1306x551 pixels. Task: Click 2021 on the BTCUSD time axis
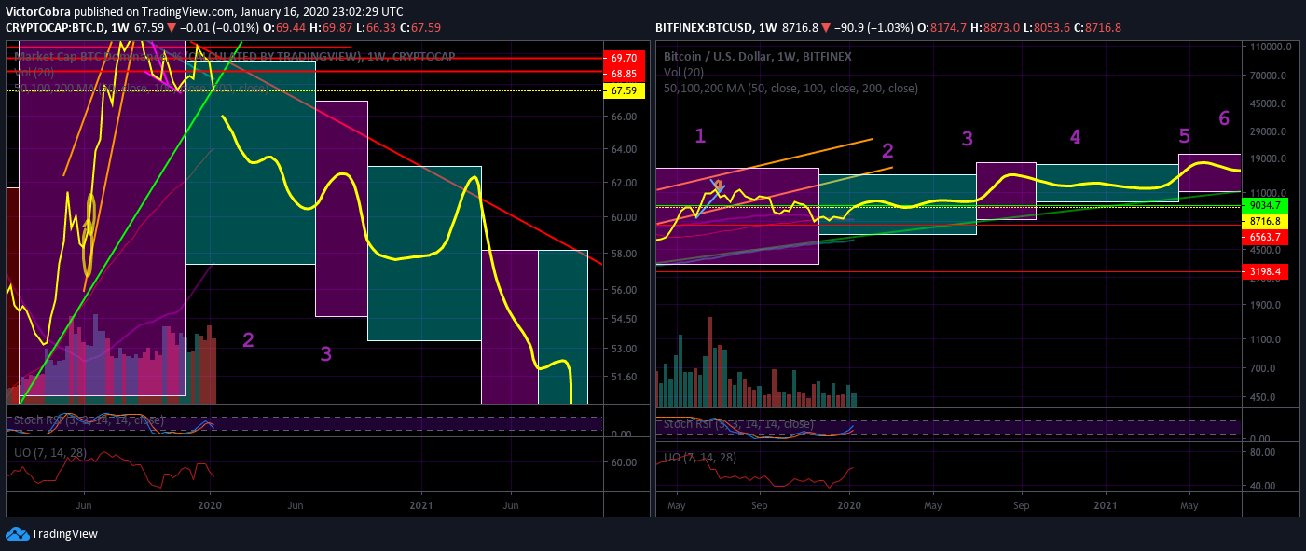point(1106,506)
